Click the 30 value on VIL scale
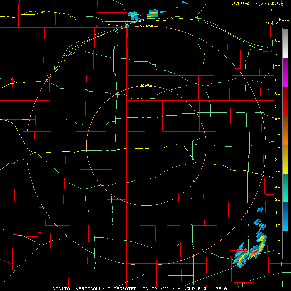The image size is (291, 291). [x=278, y=173]
